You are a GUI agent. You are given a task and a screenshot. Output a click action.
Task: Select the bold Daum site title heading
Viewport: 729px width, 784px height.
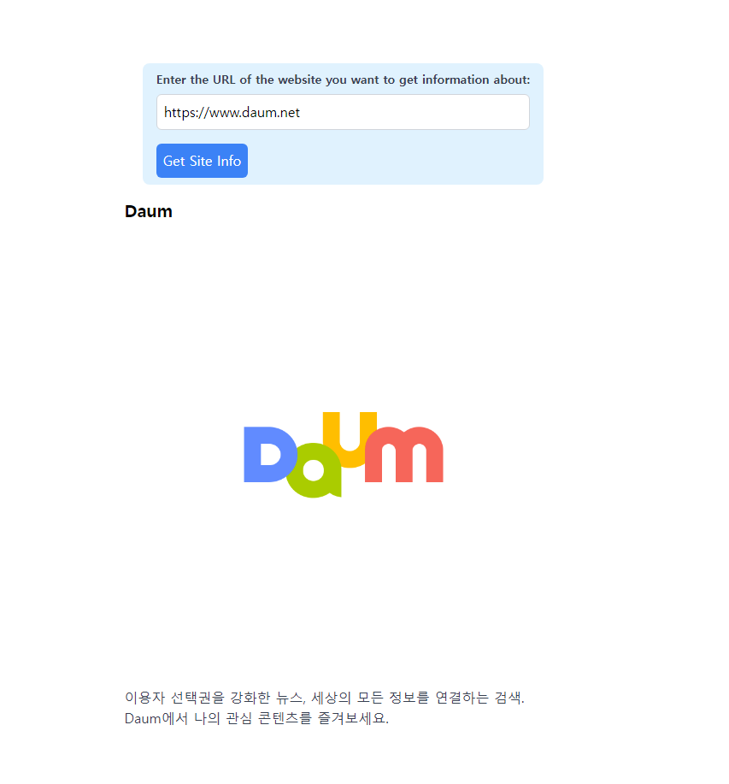pos(149,211)
